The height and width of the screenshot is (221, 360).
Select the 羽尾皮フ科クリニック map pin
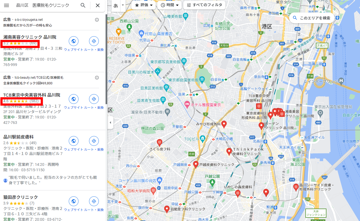click(167, 209)
